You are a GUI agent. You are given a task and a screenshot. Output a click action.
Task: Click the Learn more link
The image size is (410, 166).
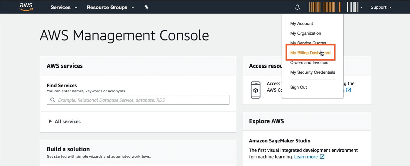tap(306, 157)
